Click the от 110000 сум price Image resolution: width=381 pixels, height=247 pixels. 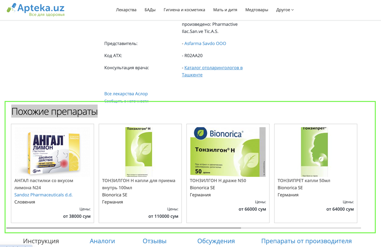click(x=163, y=216)
